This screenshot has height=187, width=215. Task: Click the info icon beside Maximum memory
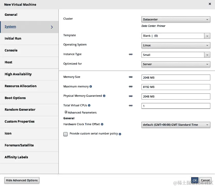click(x=91, y=87)
